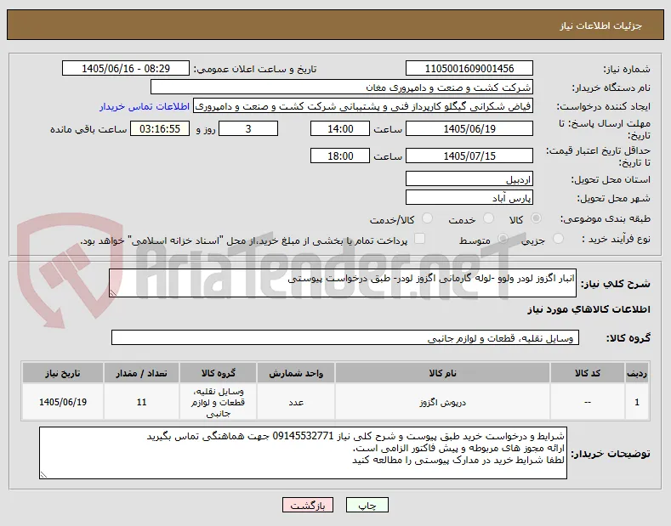The width and height of the screenshot is (671, 526).
Task: Click the buyer notes text area
Action: (303, 452)
